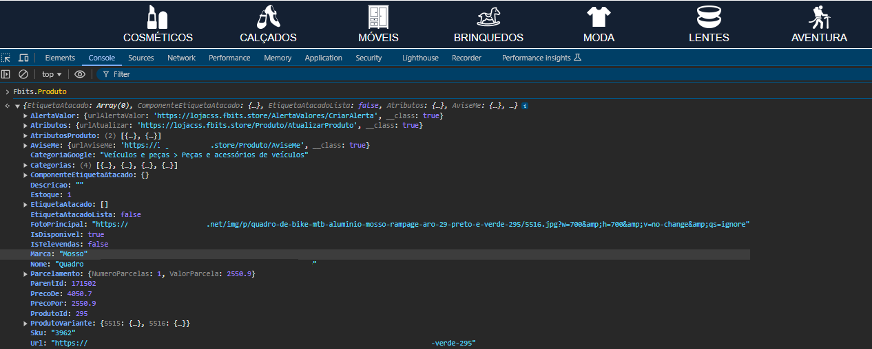Viewport: 872px width, 349px height.
Task: Click the MÓVEIS category label
Action: pyautogui.click(x=378, y=38)
